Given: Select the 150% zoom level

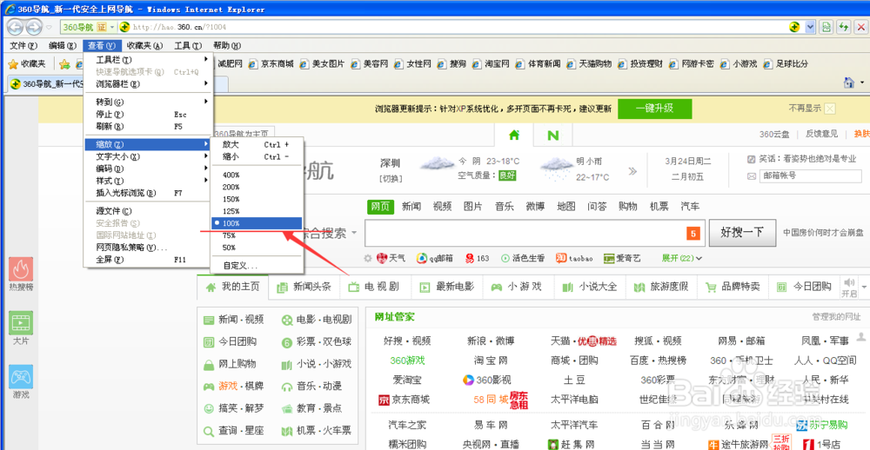Looking at the screenshot, I should [257, 200].
